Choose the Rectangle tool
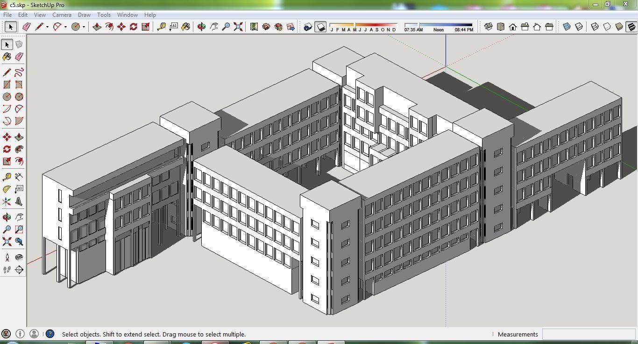Viewport: 638px width, 344px height. coord(7,85)
